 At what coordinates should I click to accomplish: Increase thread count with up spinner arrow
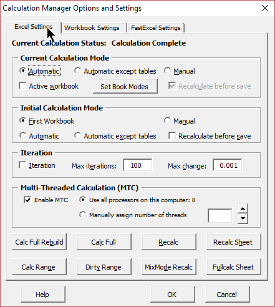coord(243,208)
